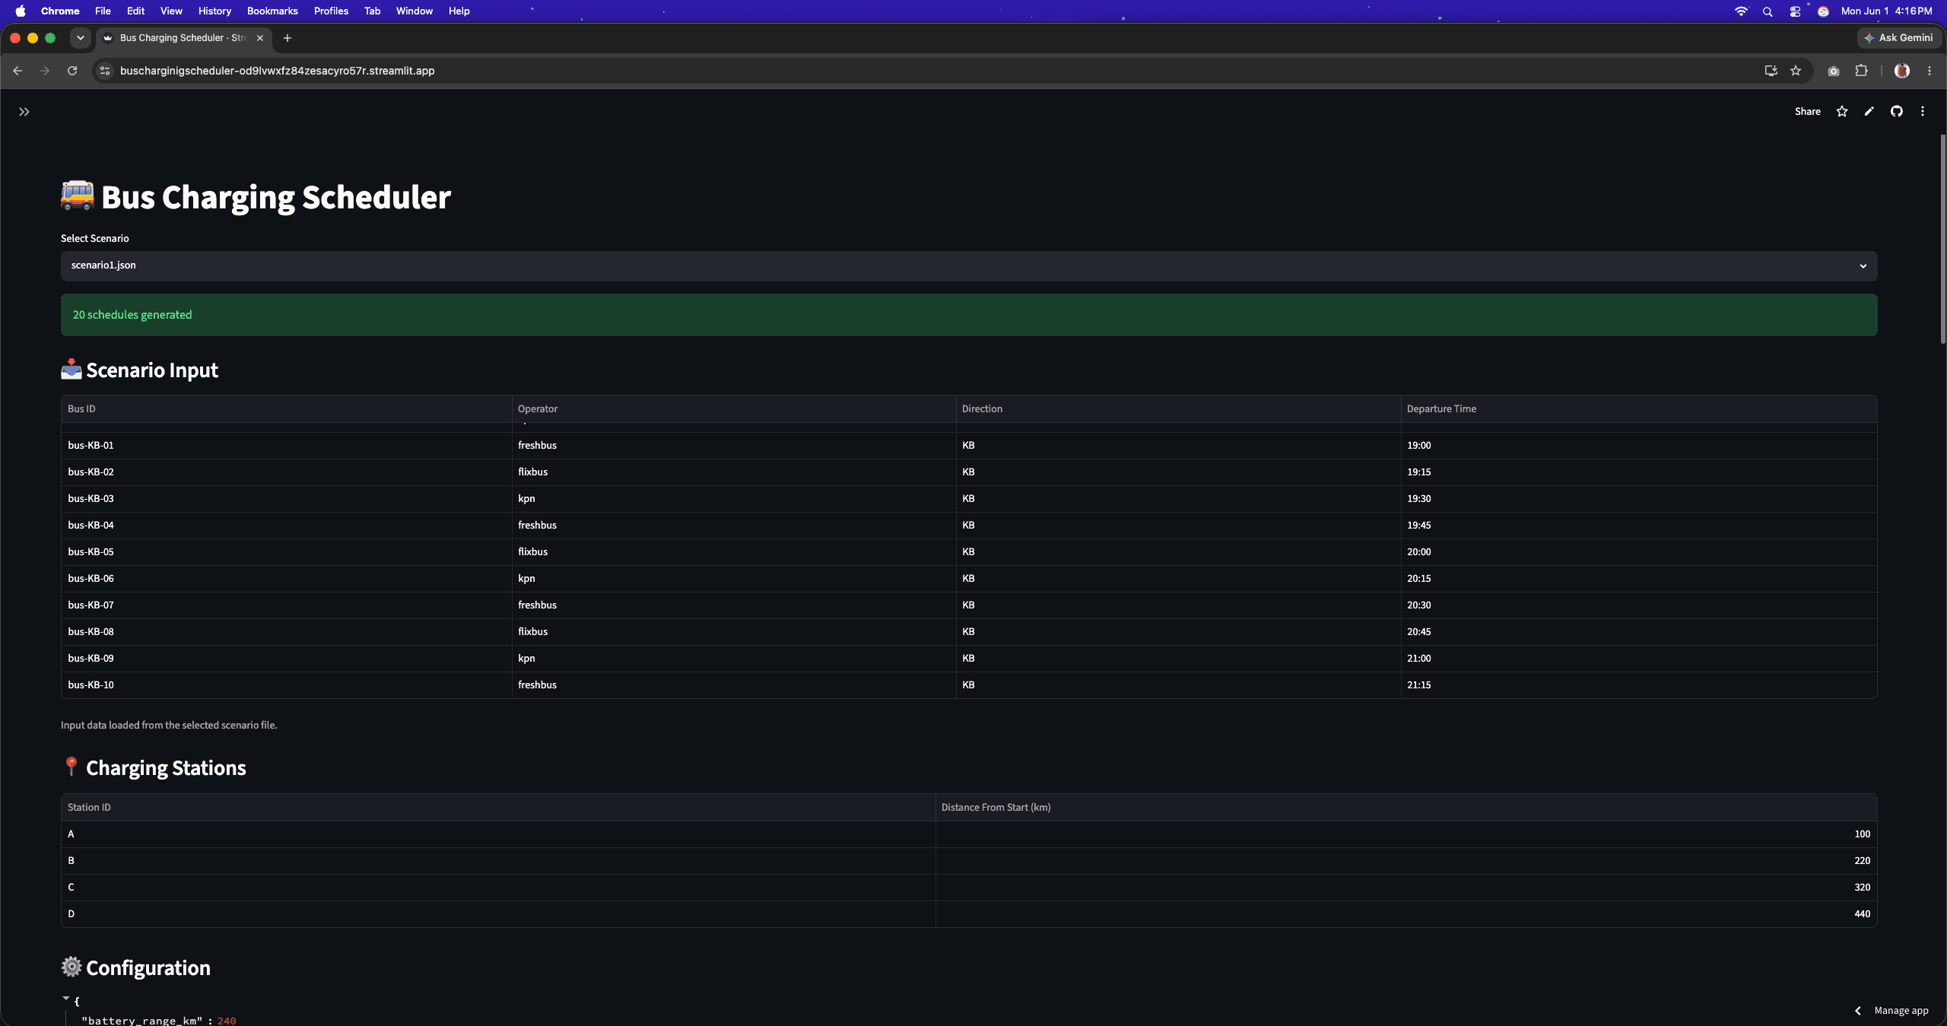Click departure time 21:15 cell

[1639, 685]
